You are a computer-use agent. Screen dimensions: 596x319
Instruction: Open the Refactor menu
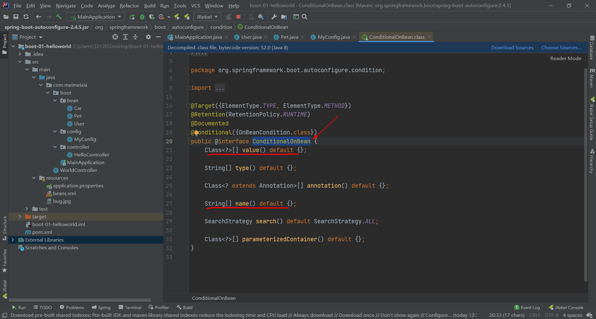129,6
